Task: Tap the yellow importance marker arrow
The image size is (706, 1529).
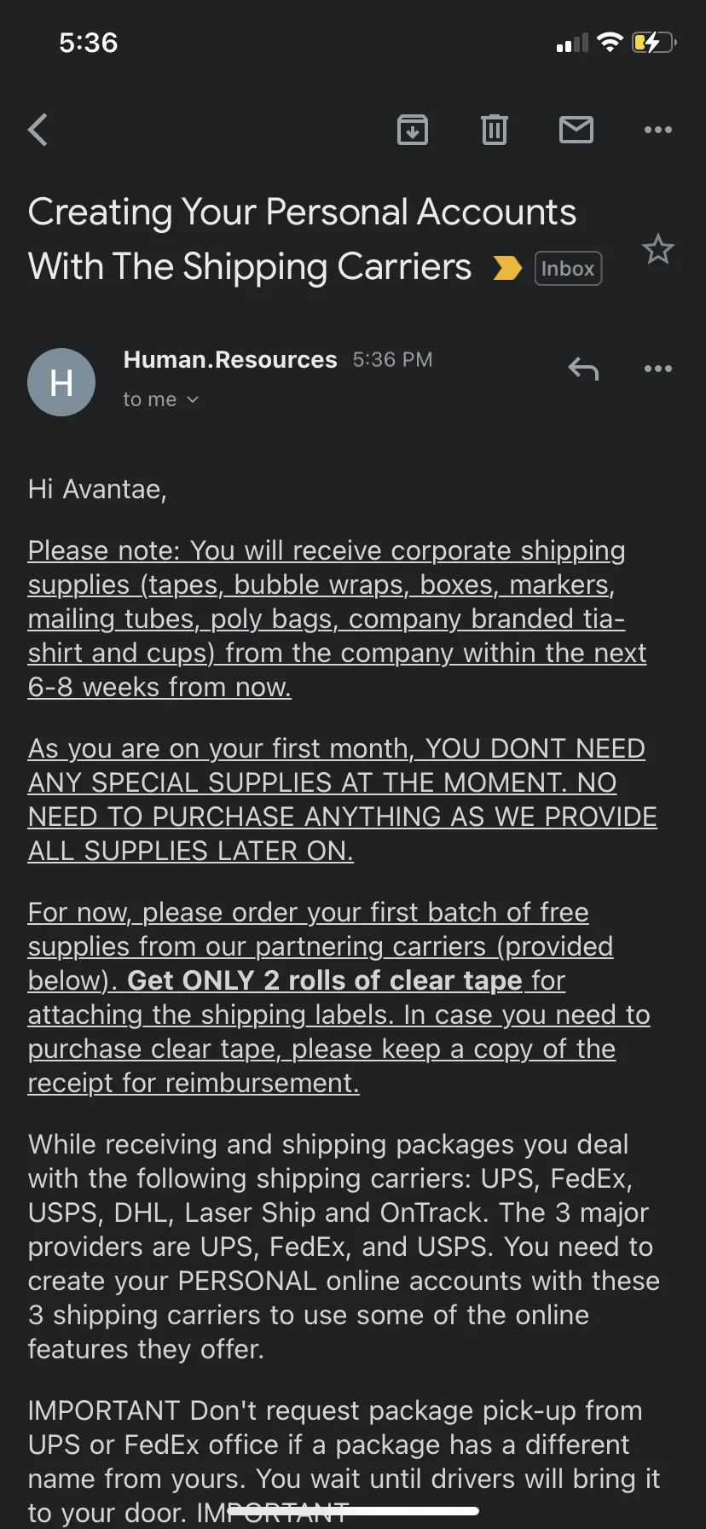Action: (x=507, y=268)
